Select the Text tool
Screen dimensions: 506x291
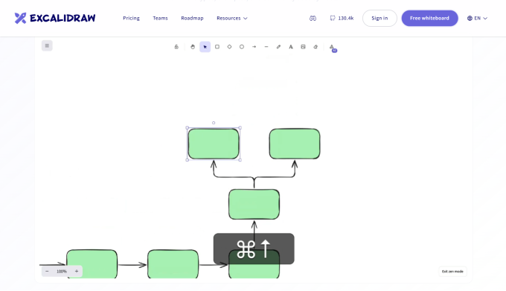291,47
